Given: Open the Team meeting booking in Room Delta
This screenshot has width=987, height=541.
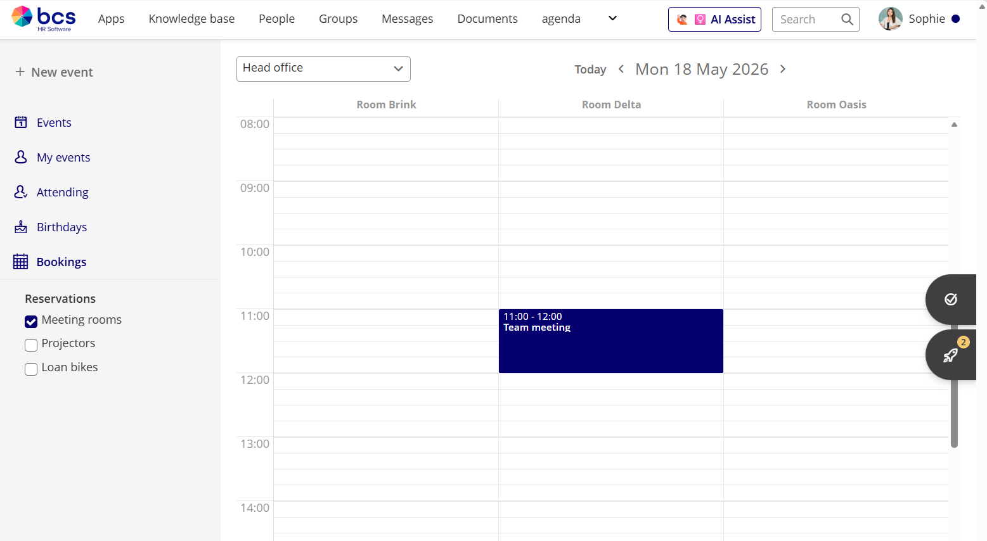Looking at the screenshot, I should [x=611, y=341].
